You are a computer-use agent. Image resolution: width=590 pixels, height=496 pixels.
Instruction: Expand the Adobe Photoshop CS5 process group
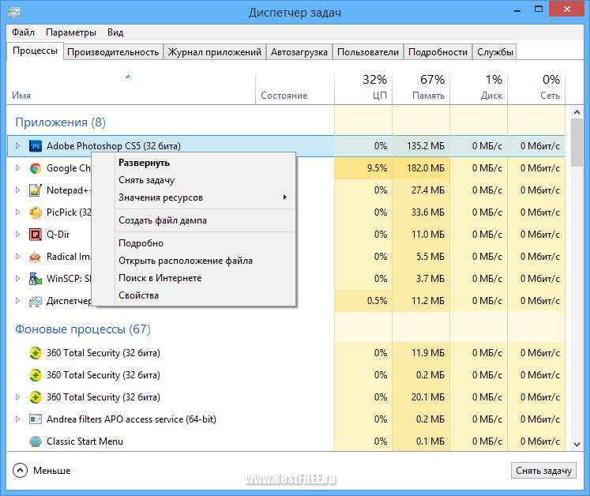click(x=17, y=145)
